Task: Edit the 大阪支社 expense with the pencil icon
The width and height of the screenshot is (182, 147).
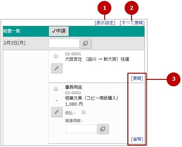Action: (57, 68)
